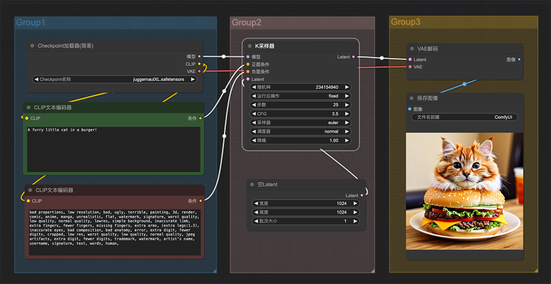This screenshot has width=551, height=284.
Task: Open the 采样器 euler selection dropdown
Action: (301, 123)
